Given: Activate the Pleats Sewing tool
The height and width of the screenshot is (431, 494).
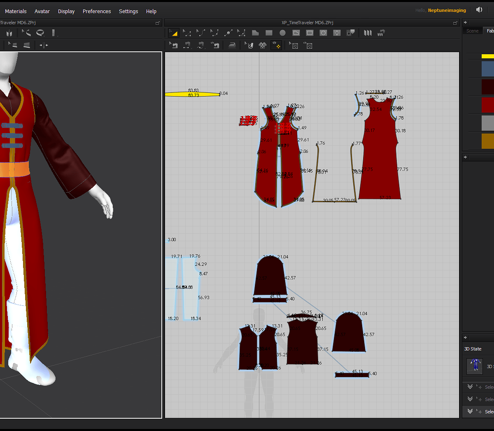Looking at the screenshot, I should click(x=381, y=33).
